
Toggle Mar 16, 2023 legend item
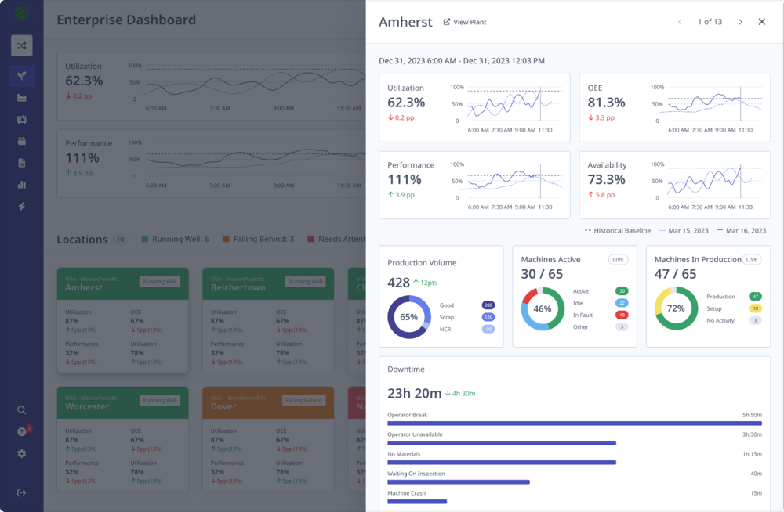(x=742, y=231)
